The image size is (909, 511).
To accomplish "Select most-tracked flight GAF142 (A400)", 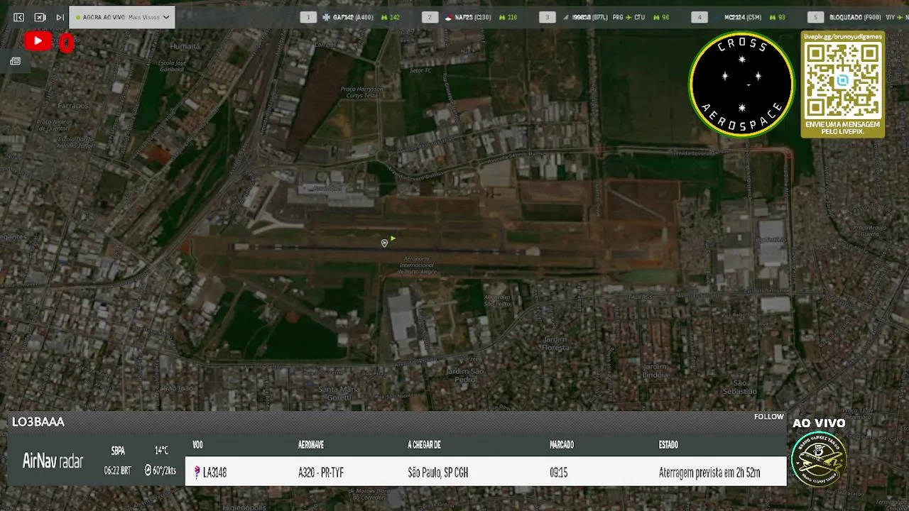I will [x=352, y=17].
